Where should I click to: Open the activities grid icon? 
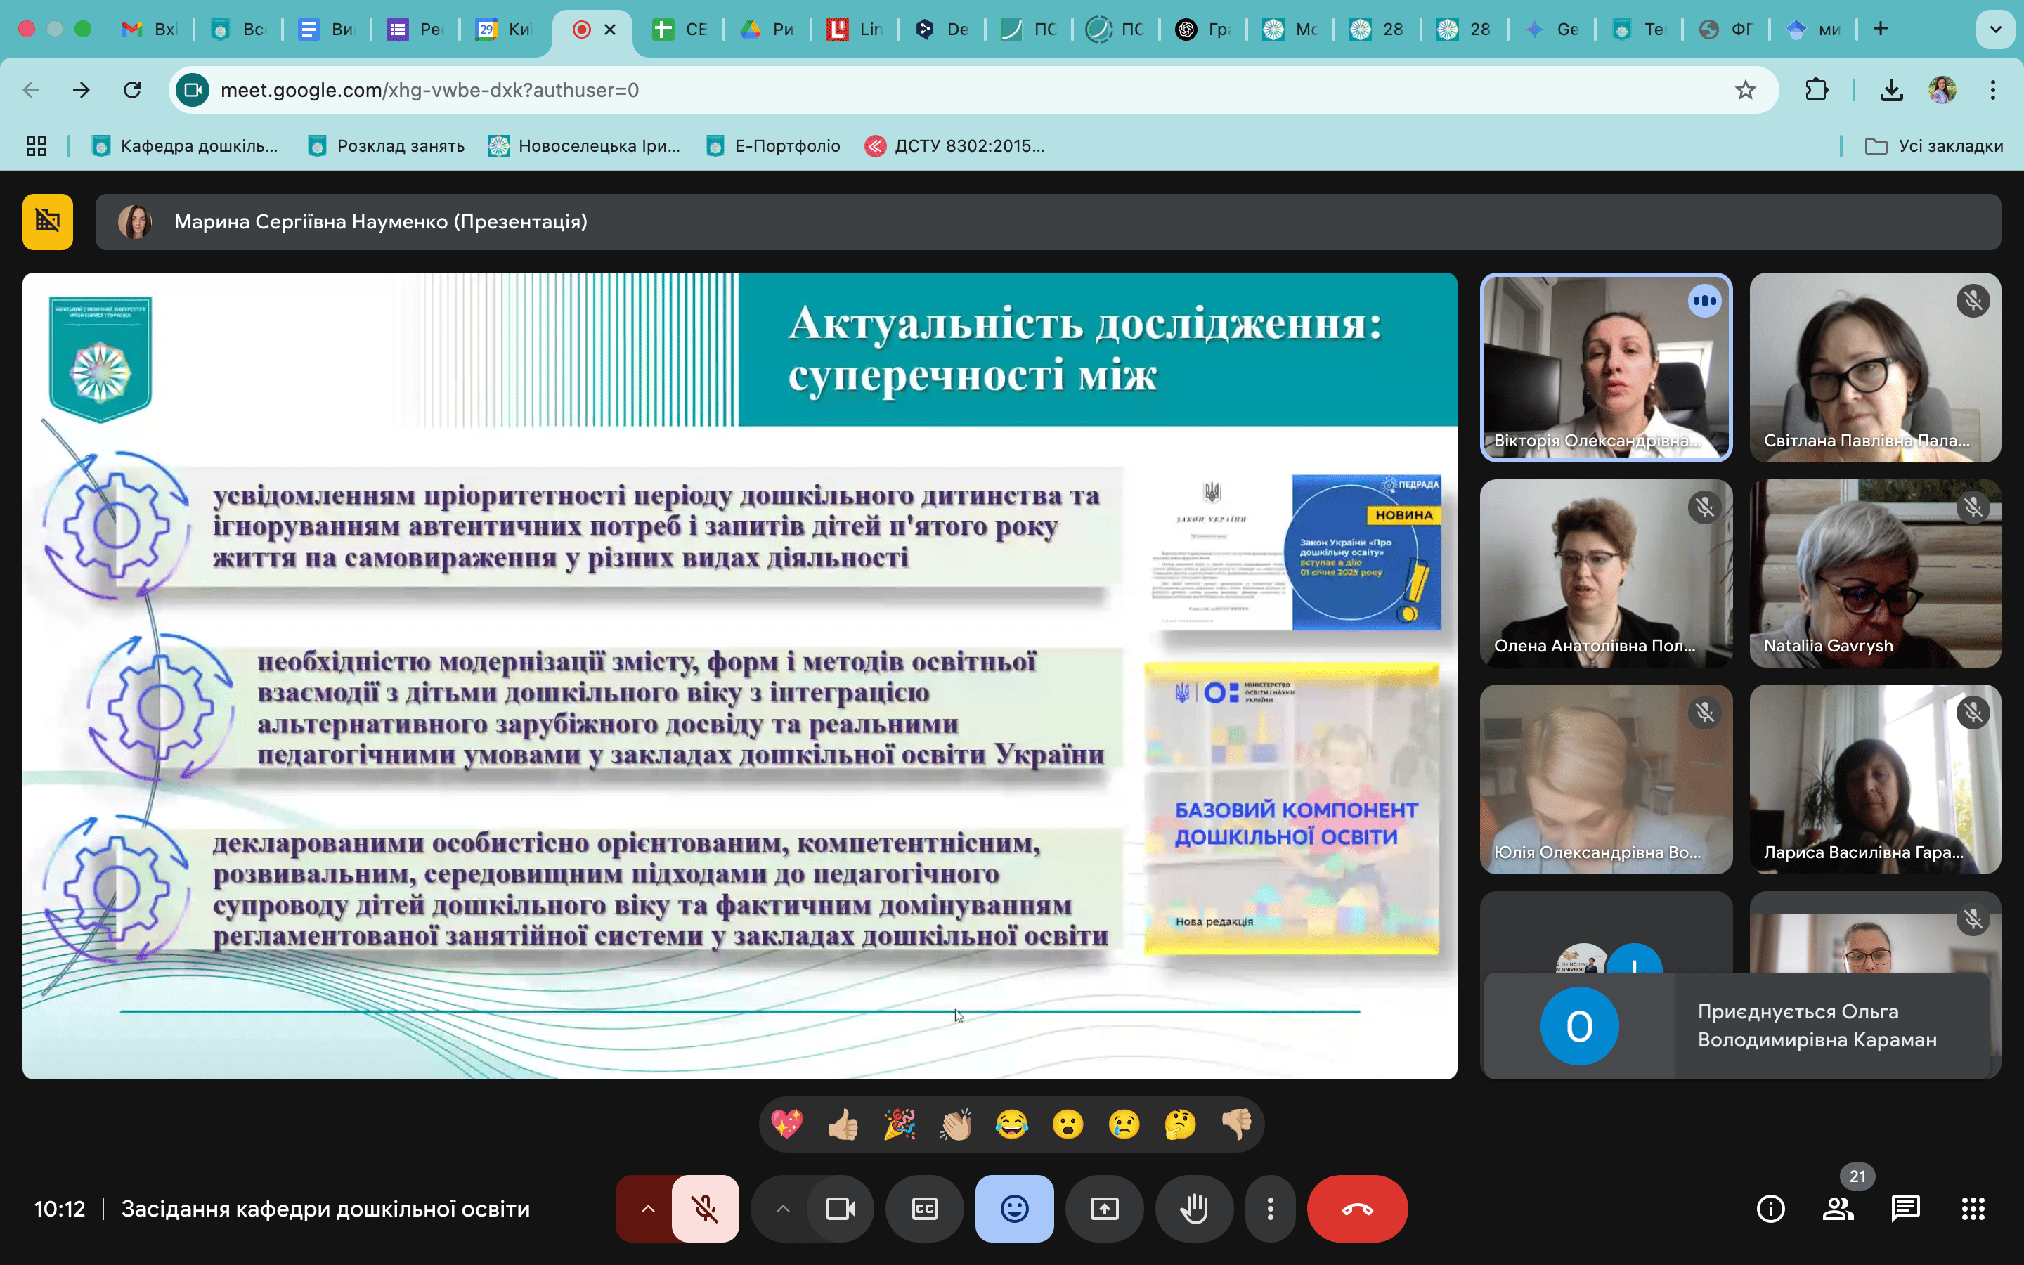tap(1973, 1208)
